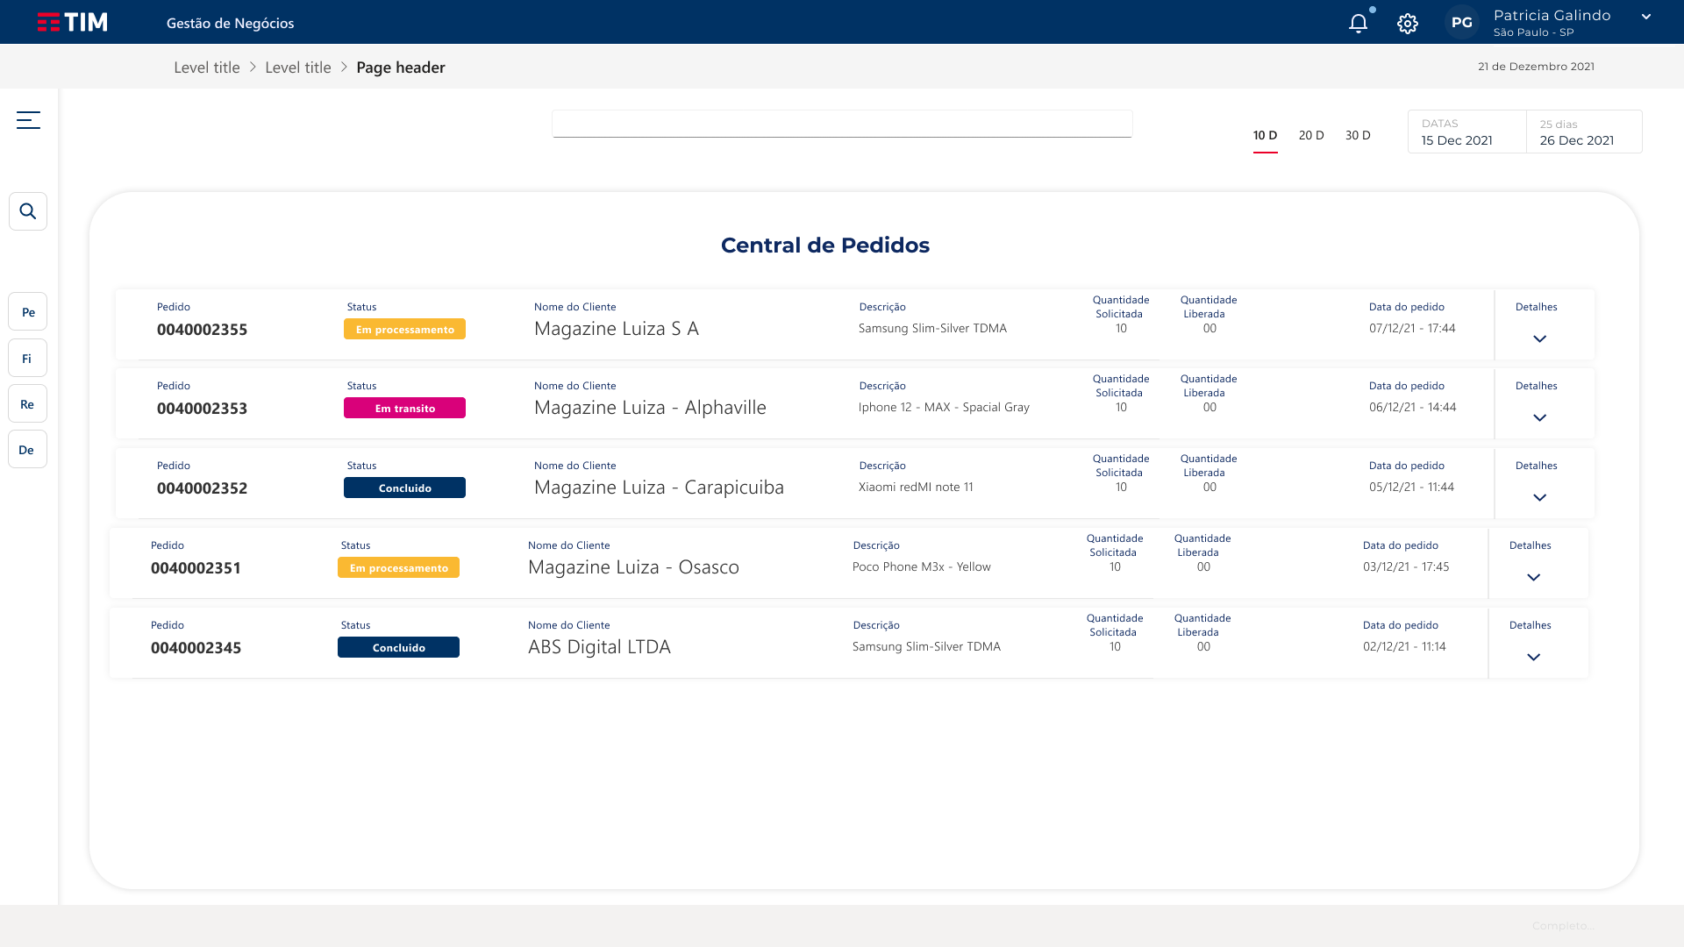
Task: Select the 20 D period tab
Action: 1311,136
